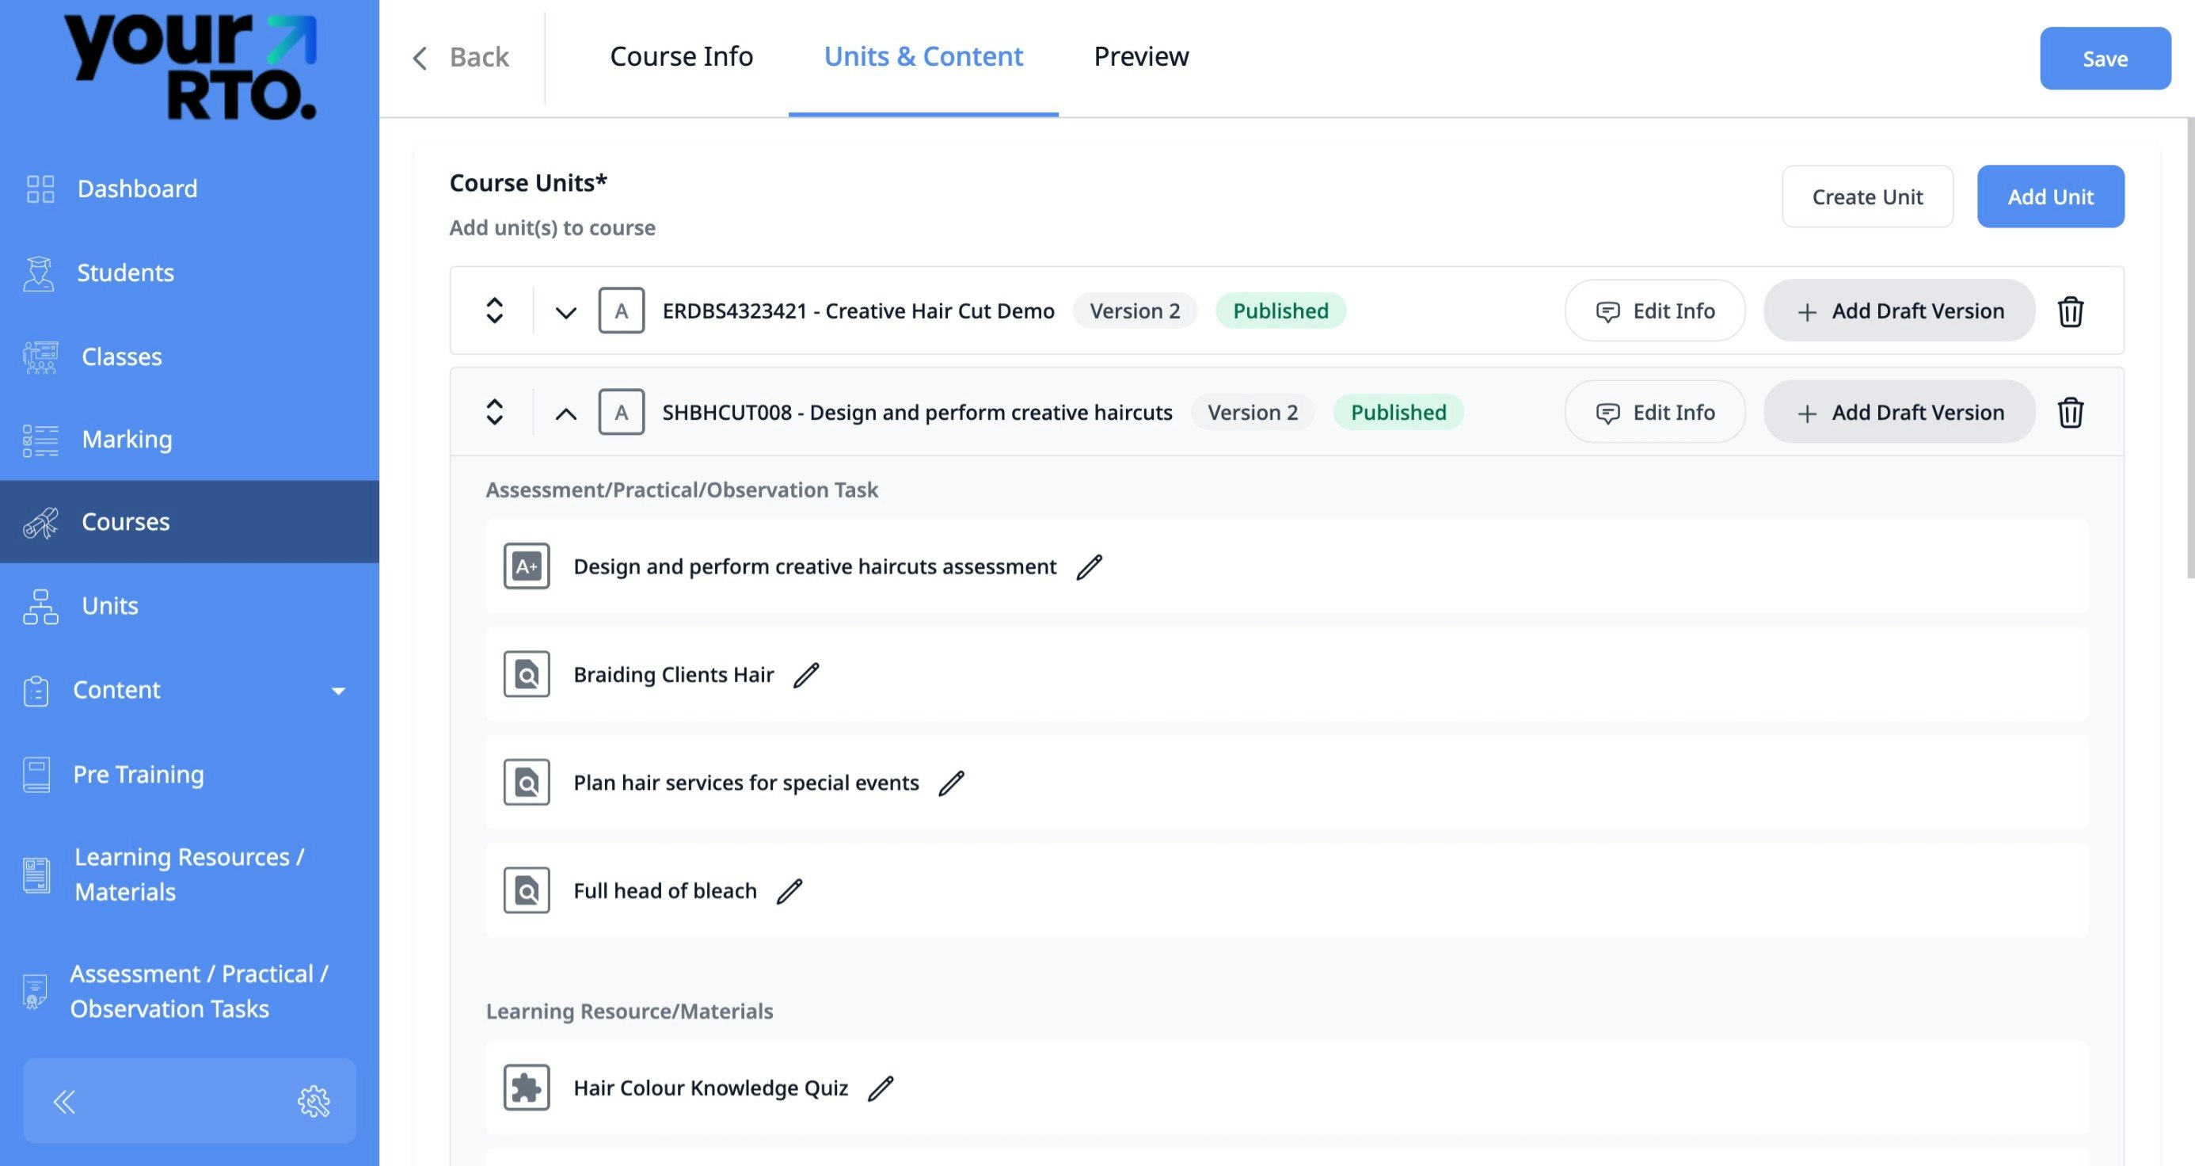2195x1166 pixels.
Task: Click Version 2 badge on SHBHCUT008 unit
Action: coord(1253,412)
